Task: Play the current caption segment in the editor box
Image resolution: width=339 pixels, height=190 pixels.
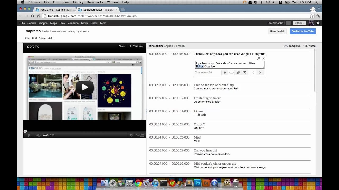Action: (x=225, y=73)
